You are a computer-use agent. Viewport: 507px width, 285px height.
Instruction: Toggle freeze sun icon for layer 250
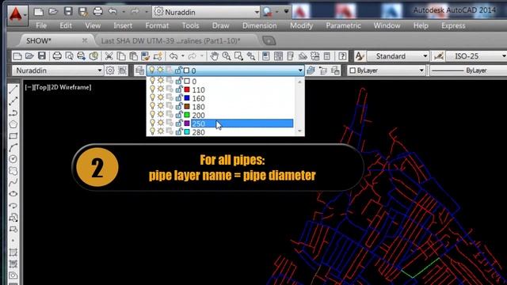click(x=161, y=123)
